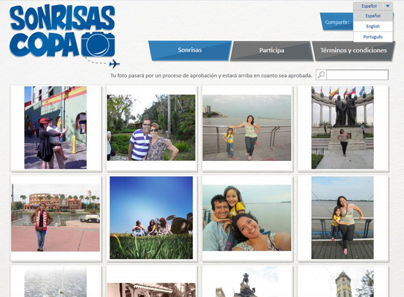Open photo of woman with Panama scarf

(x=55, y=217)
